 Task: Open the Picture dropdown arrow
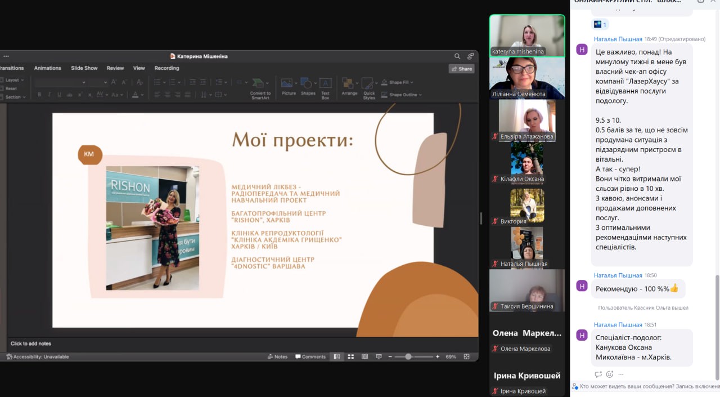[296, 82]
